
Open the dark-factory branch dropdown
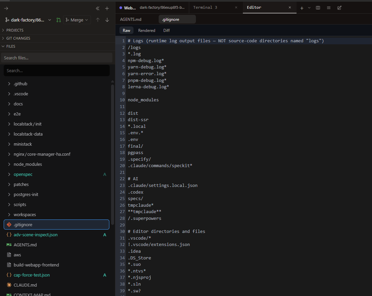coord(28,20)
